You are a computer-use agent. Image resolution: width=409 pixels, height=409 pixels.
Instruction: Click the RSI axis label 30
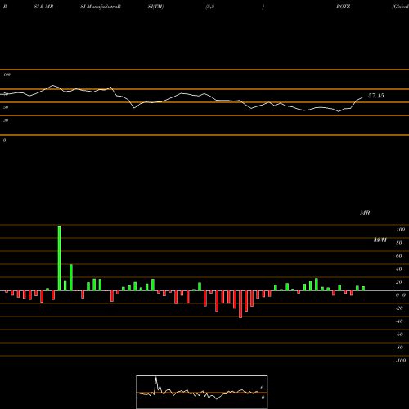(6, 120)
